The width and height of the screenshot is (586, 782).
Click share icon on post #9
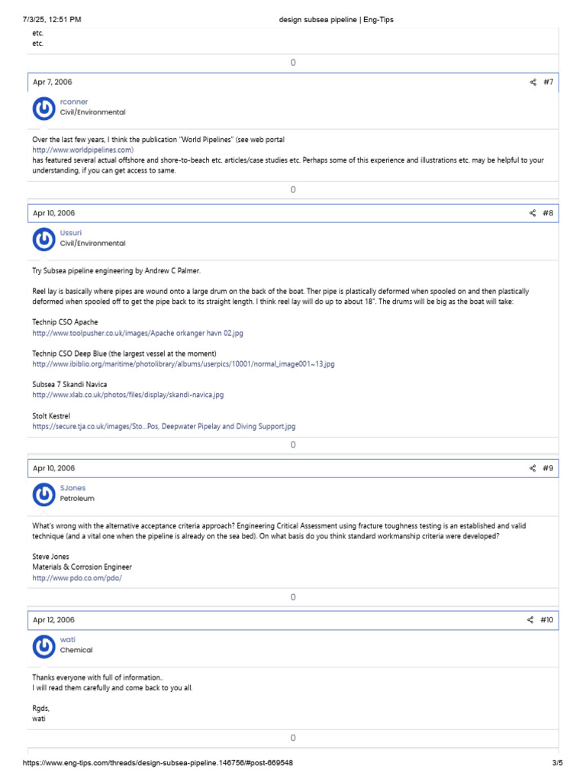[x=533, y=468]
